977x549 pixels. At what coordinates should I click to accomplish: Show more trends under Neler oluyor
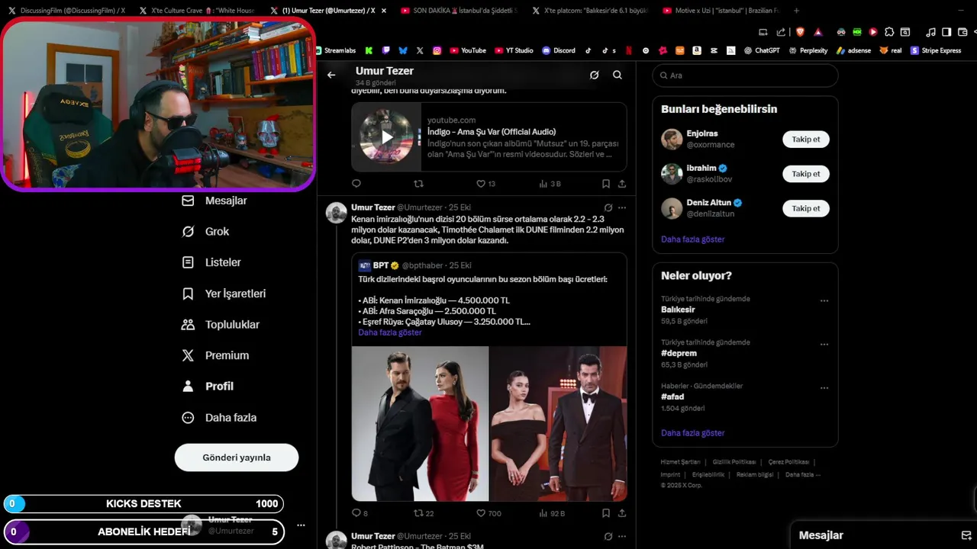click(x=692, y=433)
